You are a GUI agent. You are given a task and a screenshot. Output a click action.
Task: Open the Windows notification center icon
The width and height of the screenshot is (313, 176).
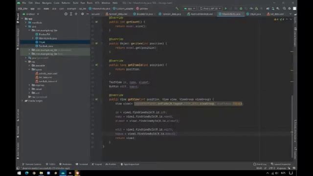click(x=291, y=173)
